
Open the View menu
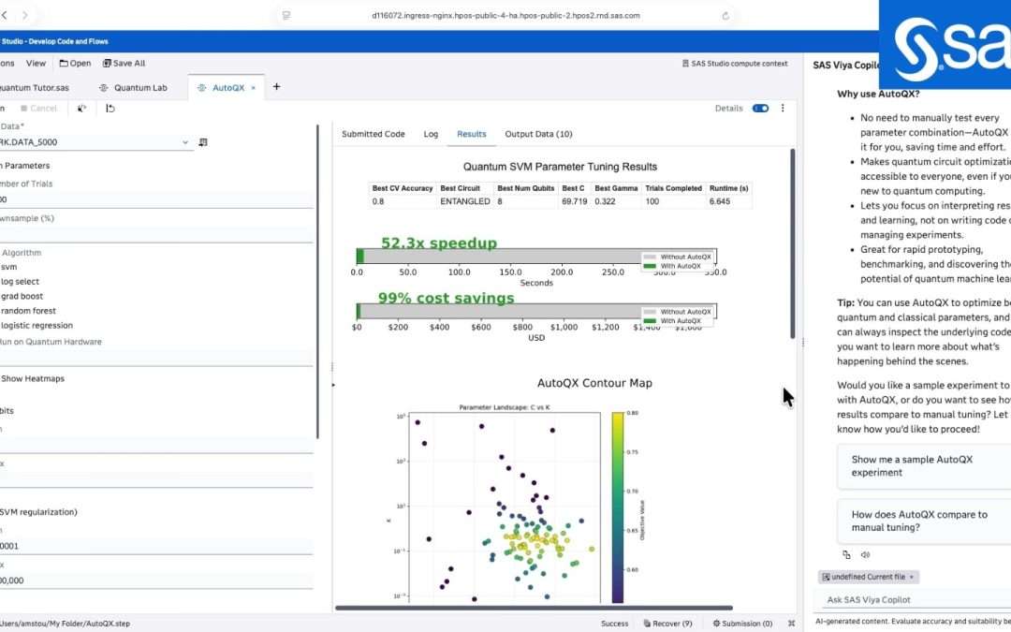pos(37,64)
